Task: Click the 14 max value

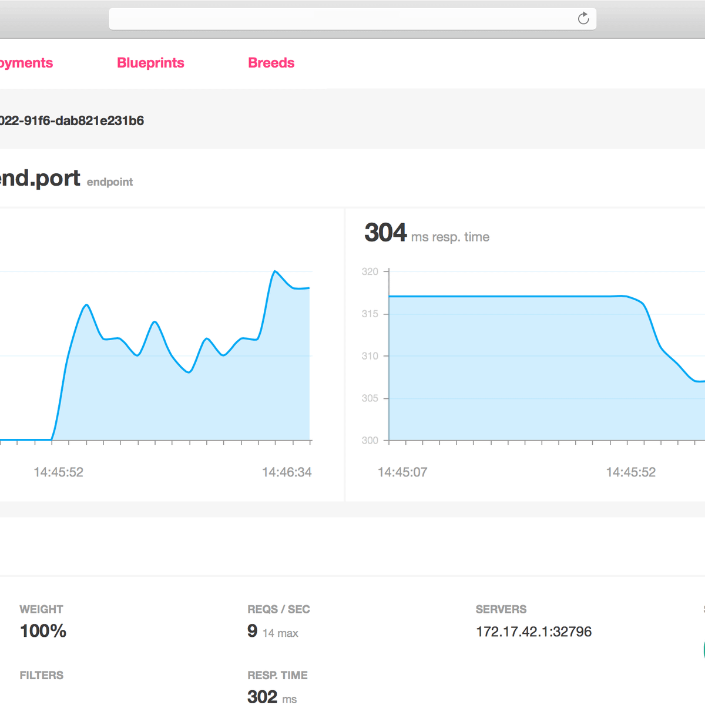Action: [x=280, y=633]
